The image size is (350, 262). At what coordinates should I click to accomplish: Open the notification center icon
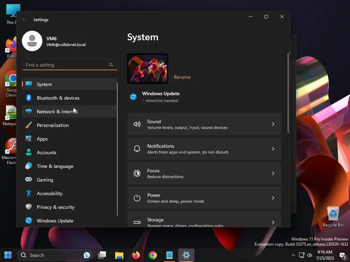pyautogui.click(x=342, y=256)
